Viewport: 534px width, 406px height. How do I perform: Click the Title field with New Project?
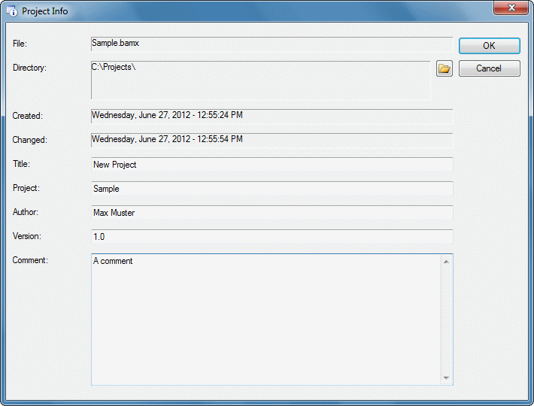click(272, 165)
